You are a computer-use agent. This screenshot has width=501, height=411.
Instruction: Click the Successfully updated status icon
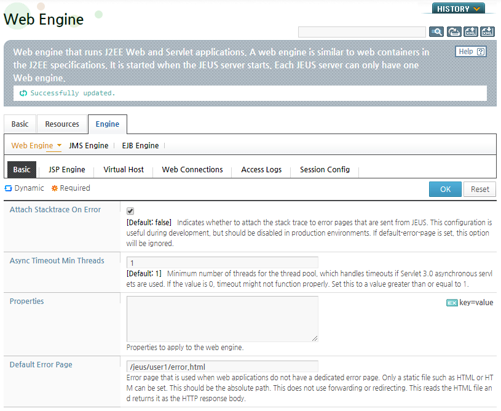[23, 93]
